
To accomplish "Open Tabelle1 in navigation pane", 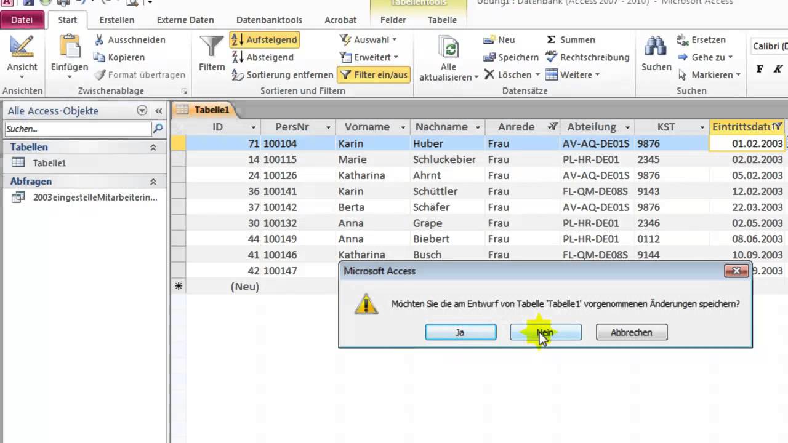I will point(49,163).
